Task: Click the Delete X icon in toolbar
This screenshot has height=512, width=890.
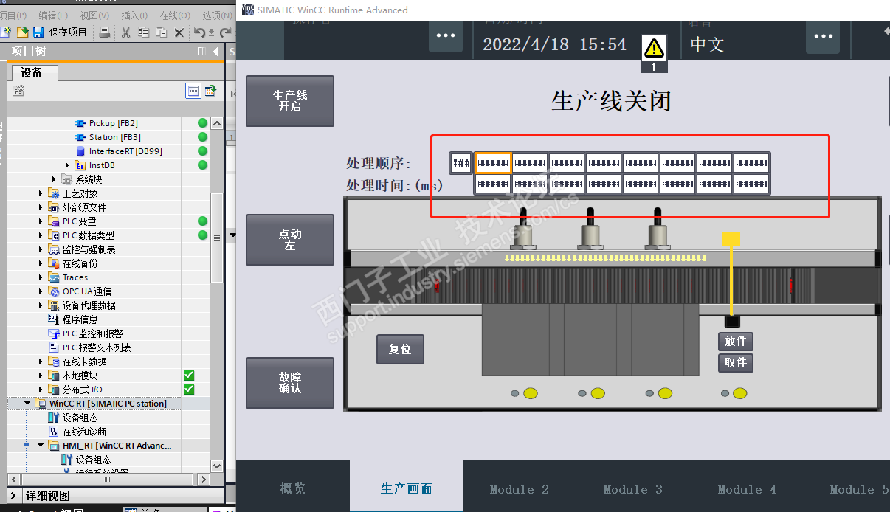Action: [179, 32]
